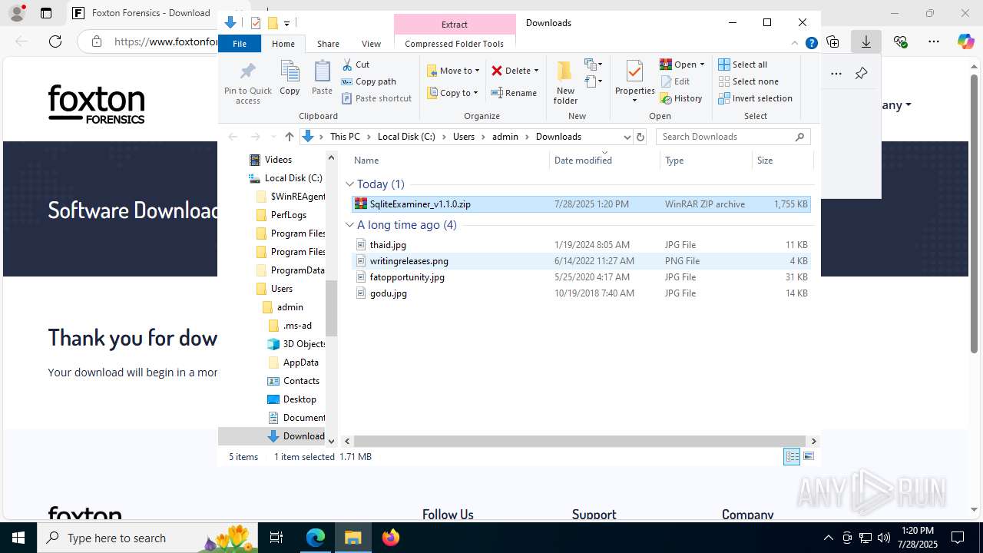This screenshot has height=553, width=983.
Task: Select the Home ribbon tab
Action: tap(283, 44)
